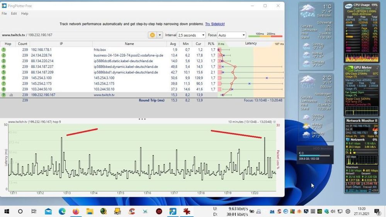Select the www.twitch.tv name in hop 9
The height and width of the screenshot is (217, 386).
coord(104,95)
